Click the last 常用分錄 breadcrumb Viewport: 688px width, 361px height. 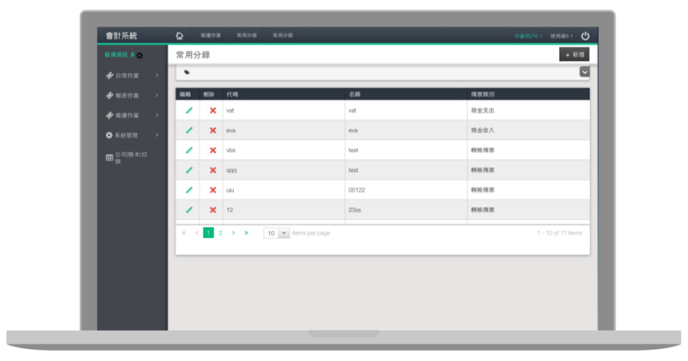tap(283, 35)
